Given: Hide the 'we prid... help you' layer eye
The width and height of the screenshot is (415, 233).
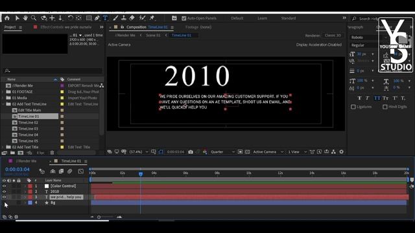Looking at the screenshot, I should [x=4, y=197].
